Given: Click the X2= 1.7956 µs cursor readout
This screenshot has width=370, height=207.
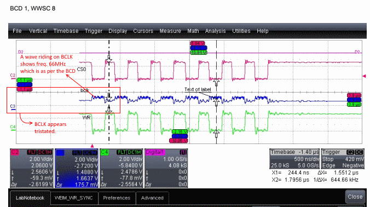Looking at the screenshot, I should pos(291,180).
